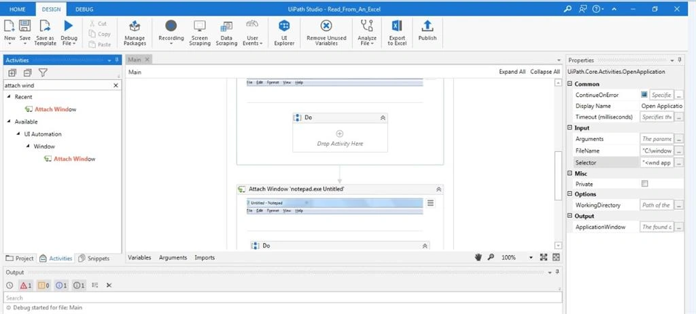Collapse the Common properties section
Screen dimensions: 696x314
pos(570,83)
